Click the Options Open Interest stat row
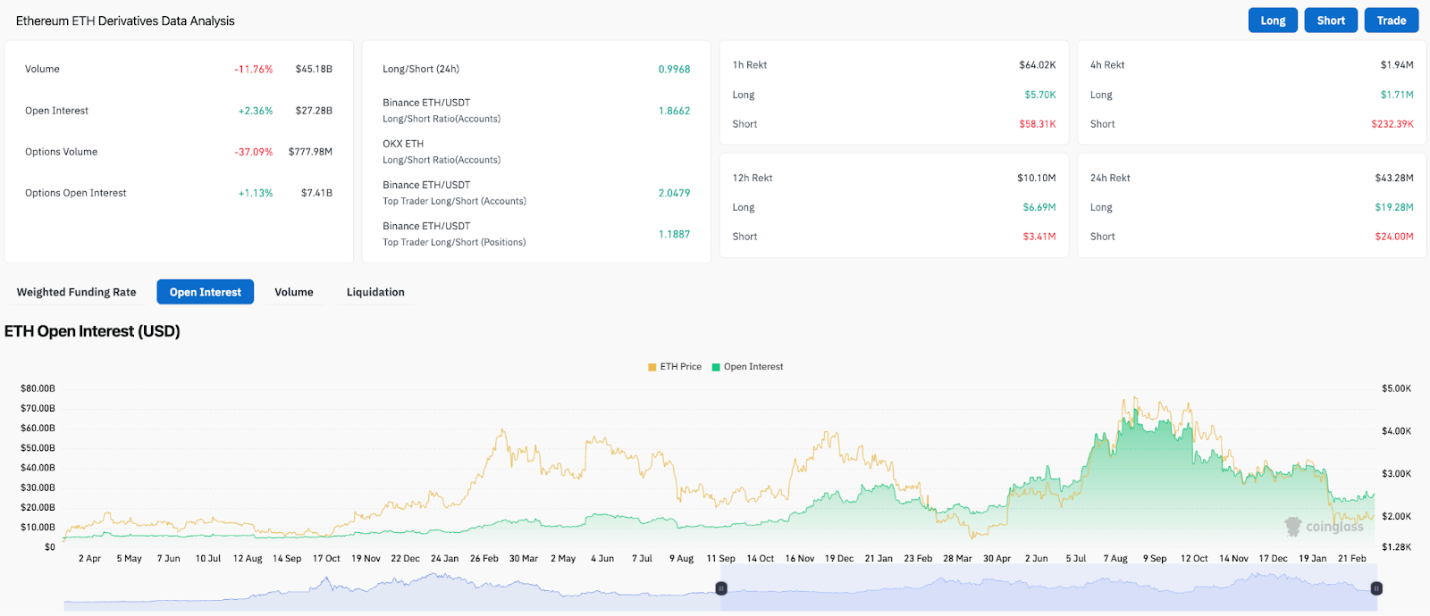The height and width of the screenshot is (616, 1430). (x=76, y=193)
